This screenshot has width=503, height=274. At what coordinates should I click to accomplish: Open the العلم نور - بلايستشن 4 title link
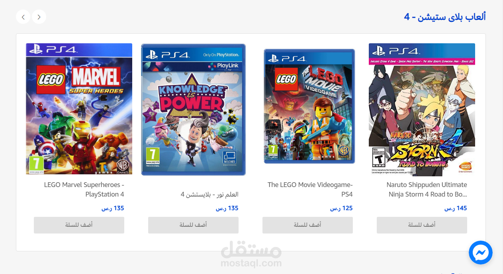209,195
